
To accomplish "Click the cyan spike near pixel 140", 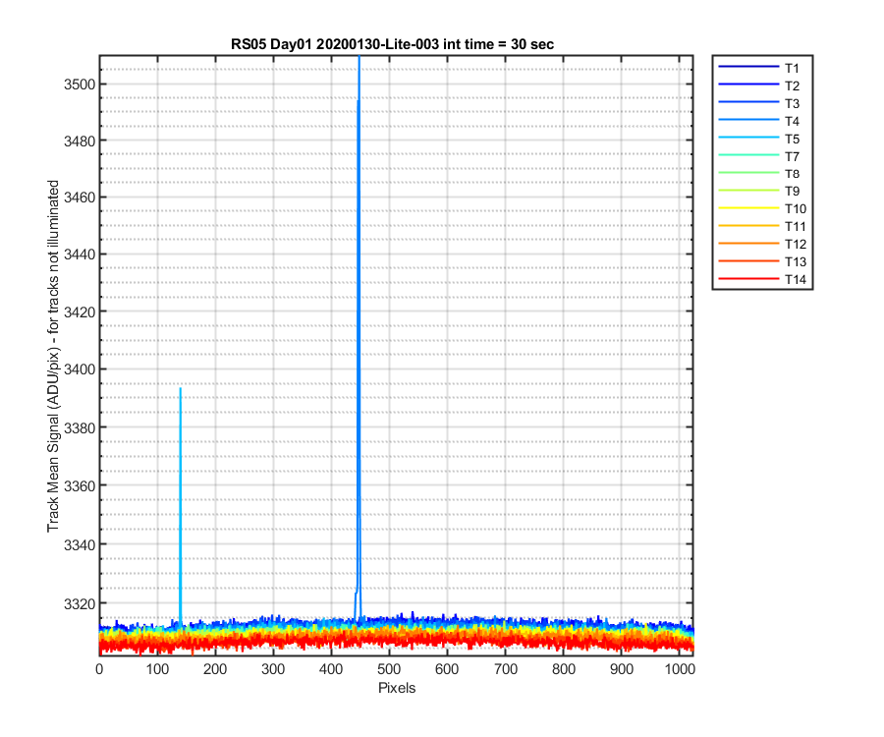I will point(181,506).
